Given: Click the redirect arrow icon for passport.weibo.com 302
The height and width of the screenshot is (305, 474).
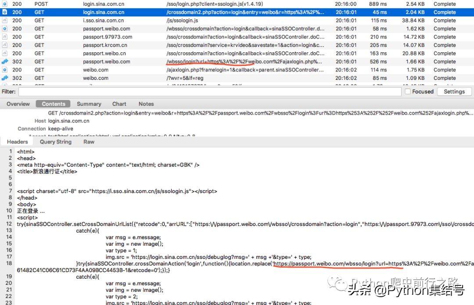Looking at the screenshot, I should click(x=4, y=62).
